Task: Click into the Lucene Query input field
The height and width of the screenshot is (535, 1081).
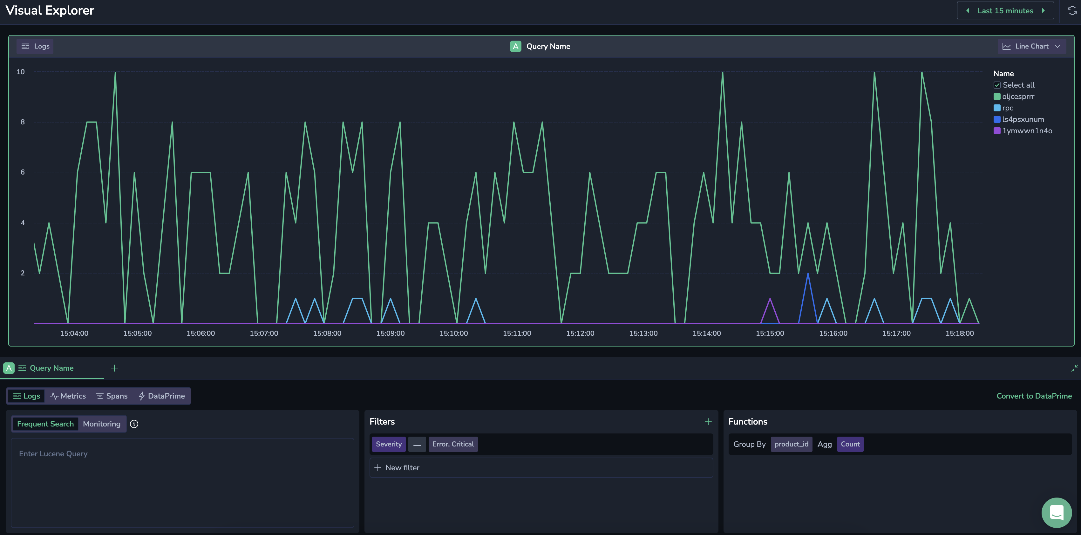Action: (182, 483)
